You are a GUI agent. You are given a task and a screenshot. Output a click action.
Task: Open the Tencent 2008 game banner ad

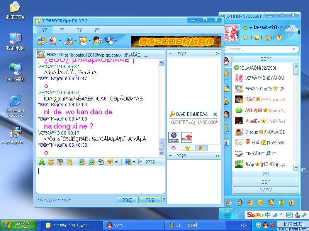click(x=176, y=42)
